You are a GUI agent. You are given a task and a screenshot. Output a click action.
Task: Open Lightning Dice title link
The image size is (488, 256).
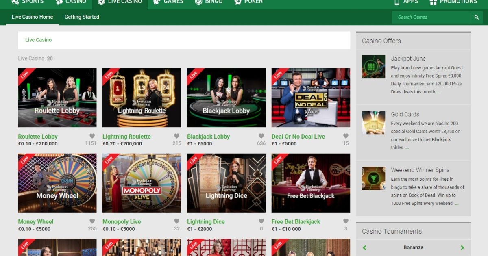tap(206, 222)
